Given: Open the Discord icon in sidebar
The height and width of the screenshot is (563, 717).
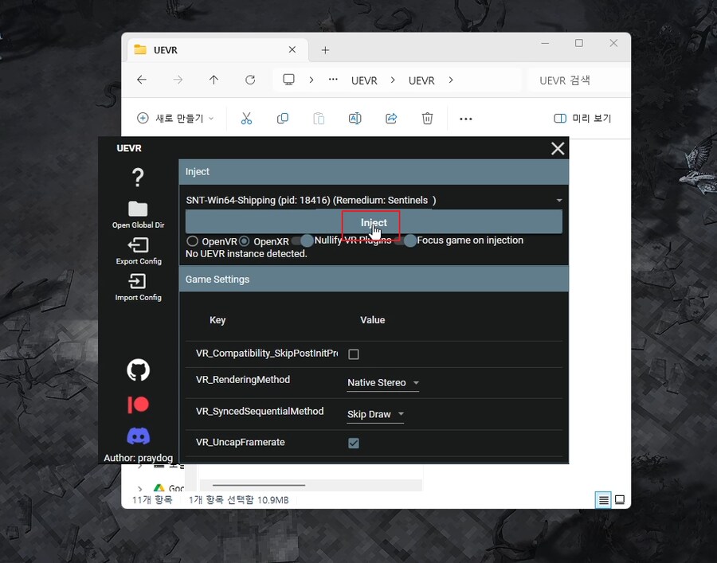Looking at the screenshot, I should point(138,436).
